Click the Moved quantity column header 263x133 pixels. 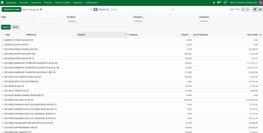coord(186,35)
